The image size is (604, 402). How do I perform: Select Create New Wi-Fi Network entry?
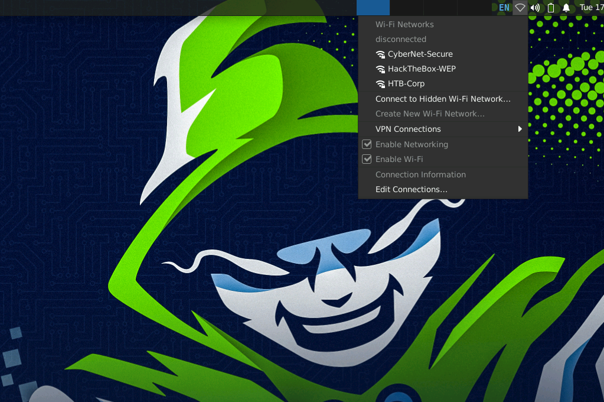point(443,114)
